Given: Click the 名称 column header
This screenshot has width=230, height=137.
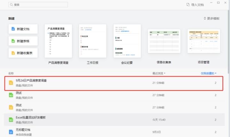Looking at the screenshot, I should (x=11, y=73).
